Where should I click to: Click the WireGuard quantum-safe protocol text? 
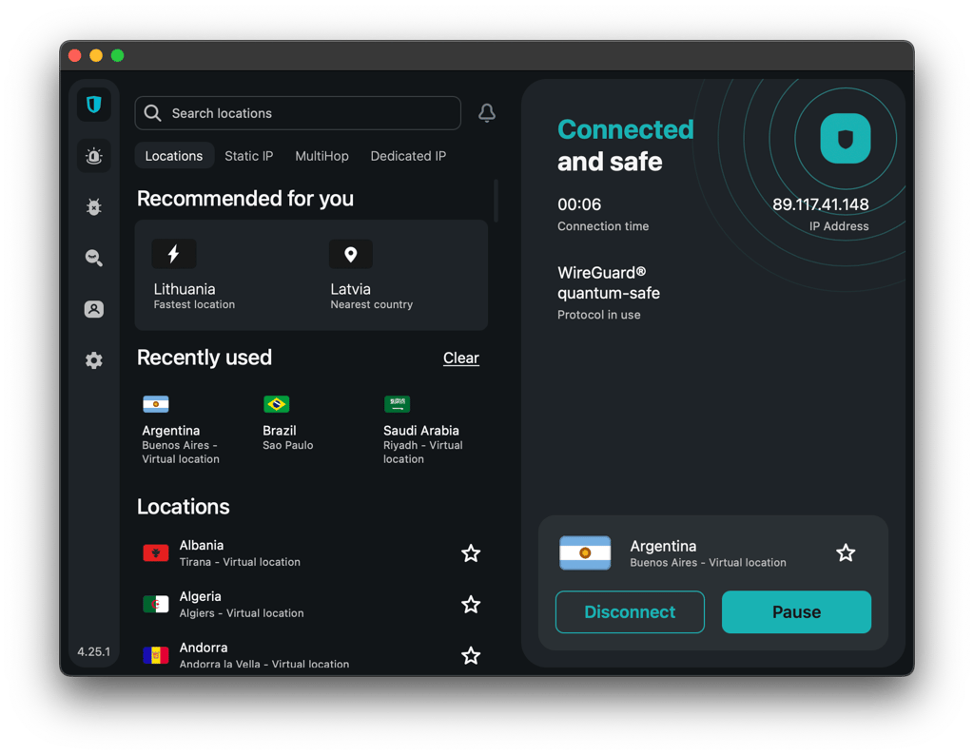coord(608,282)
